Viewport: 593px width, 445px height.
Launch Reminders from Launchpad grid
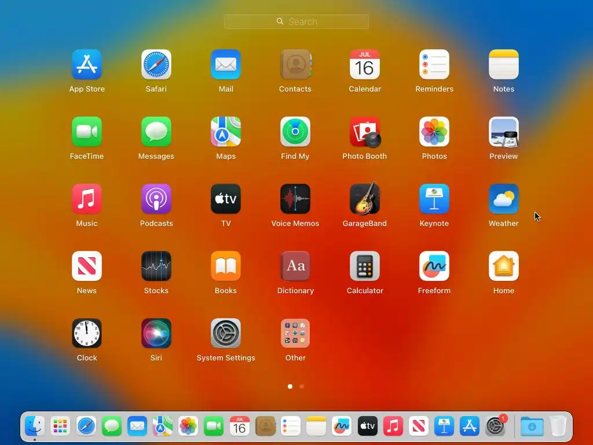(434, 64)
